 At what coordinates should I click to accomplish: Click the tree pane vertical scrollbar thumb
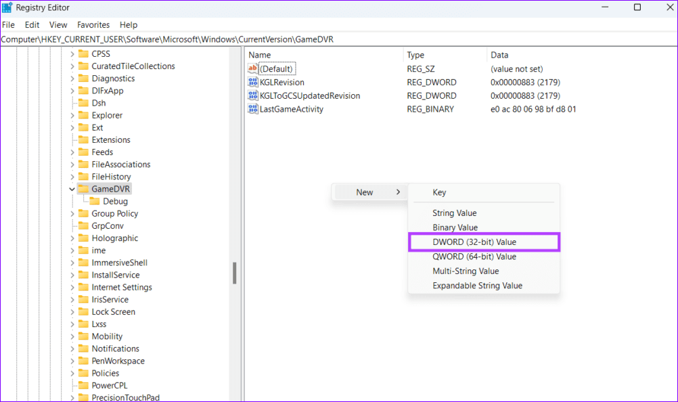point(235,273)
